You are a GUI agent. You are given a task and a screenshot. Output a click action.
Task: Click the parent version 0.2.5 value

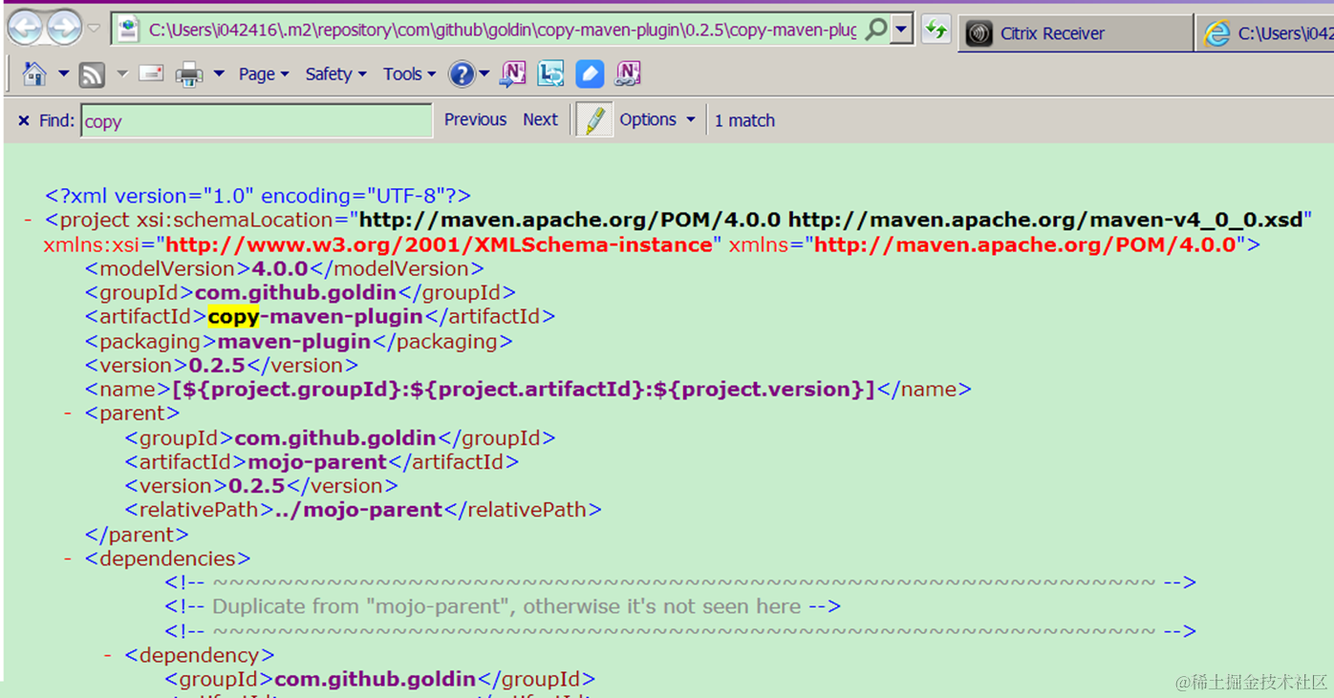click(x=257, y=485)
